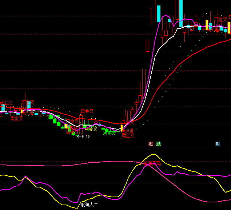The image size is (231, 210).
Task: Click the green 跌 (fall) marker icon
Action: point(159,144)
